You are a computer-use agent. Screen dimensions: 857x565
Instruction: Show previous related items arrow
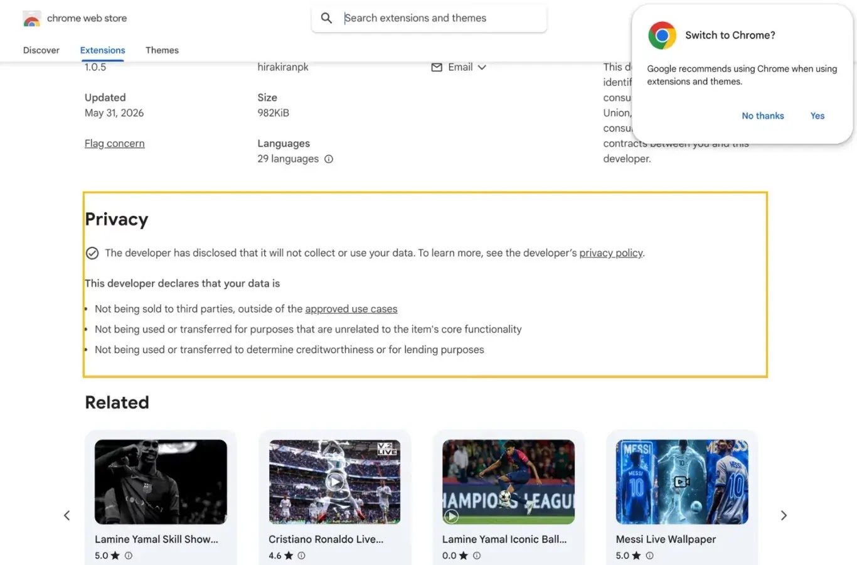[x=67, y=515]
